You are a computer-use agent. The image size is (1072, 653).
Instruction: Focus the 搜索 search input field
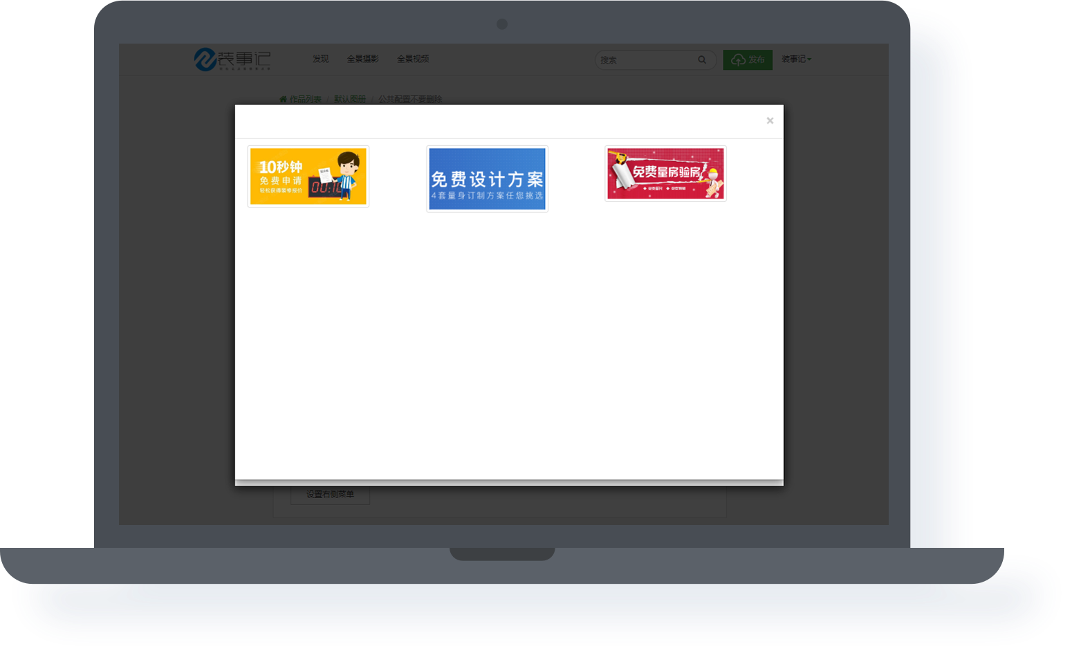(645, 60)
